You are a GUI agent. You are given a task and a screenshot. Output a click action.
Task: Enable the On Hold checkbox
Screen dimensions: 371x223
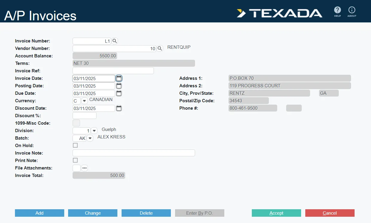75,146
